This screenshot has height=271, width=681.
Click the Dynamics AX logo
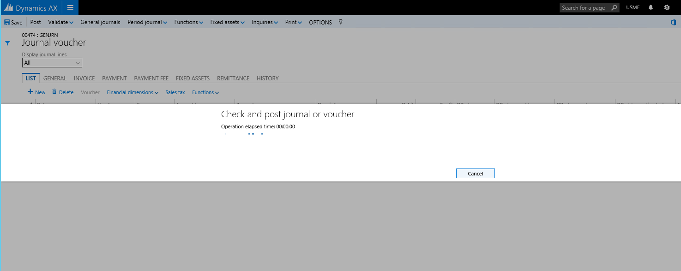pos(31,8)
